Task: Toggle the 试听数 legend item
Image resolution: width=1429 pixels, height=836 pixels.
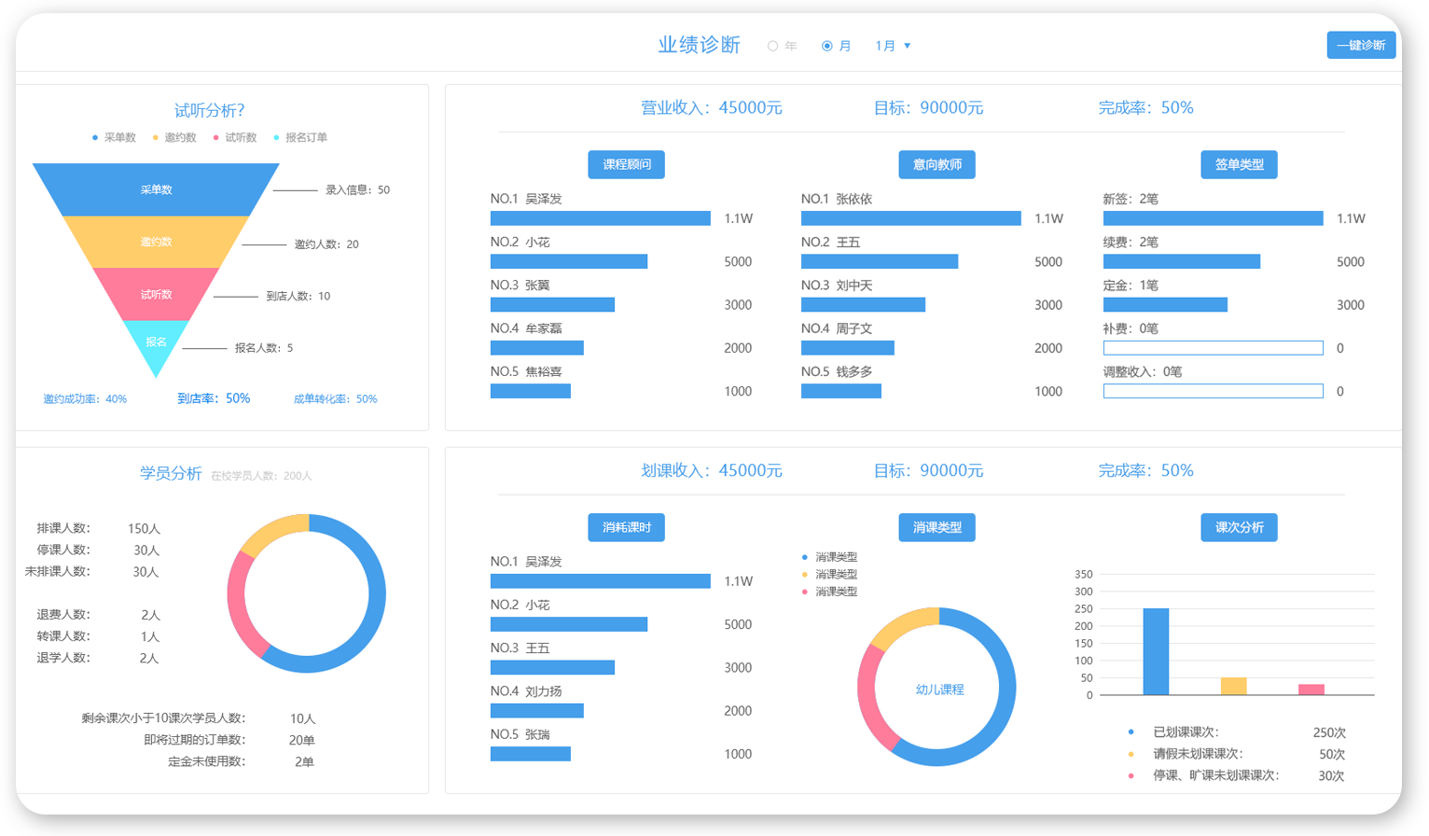Action: pos(235,138)
